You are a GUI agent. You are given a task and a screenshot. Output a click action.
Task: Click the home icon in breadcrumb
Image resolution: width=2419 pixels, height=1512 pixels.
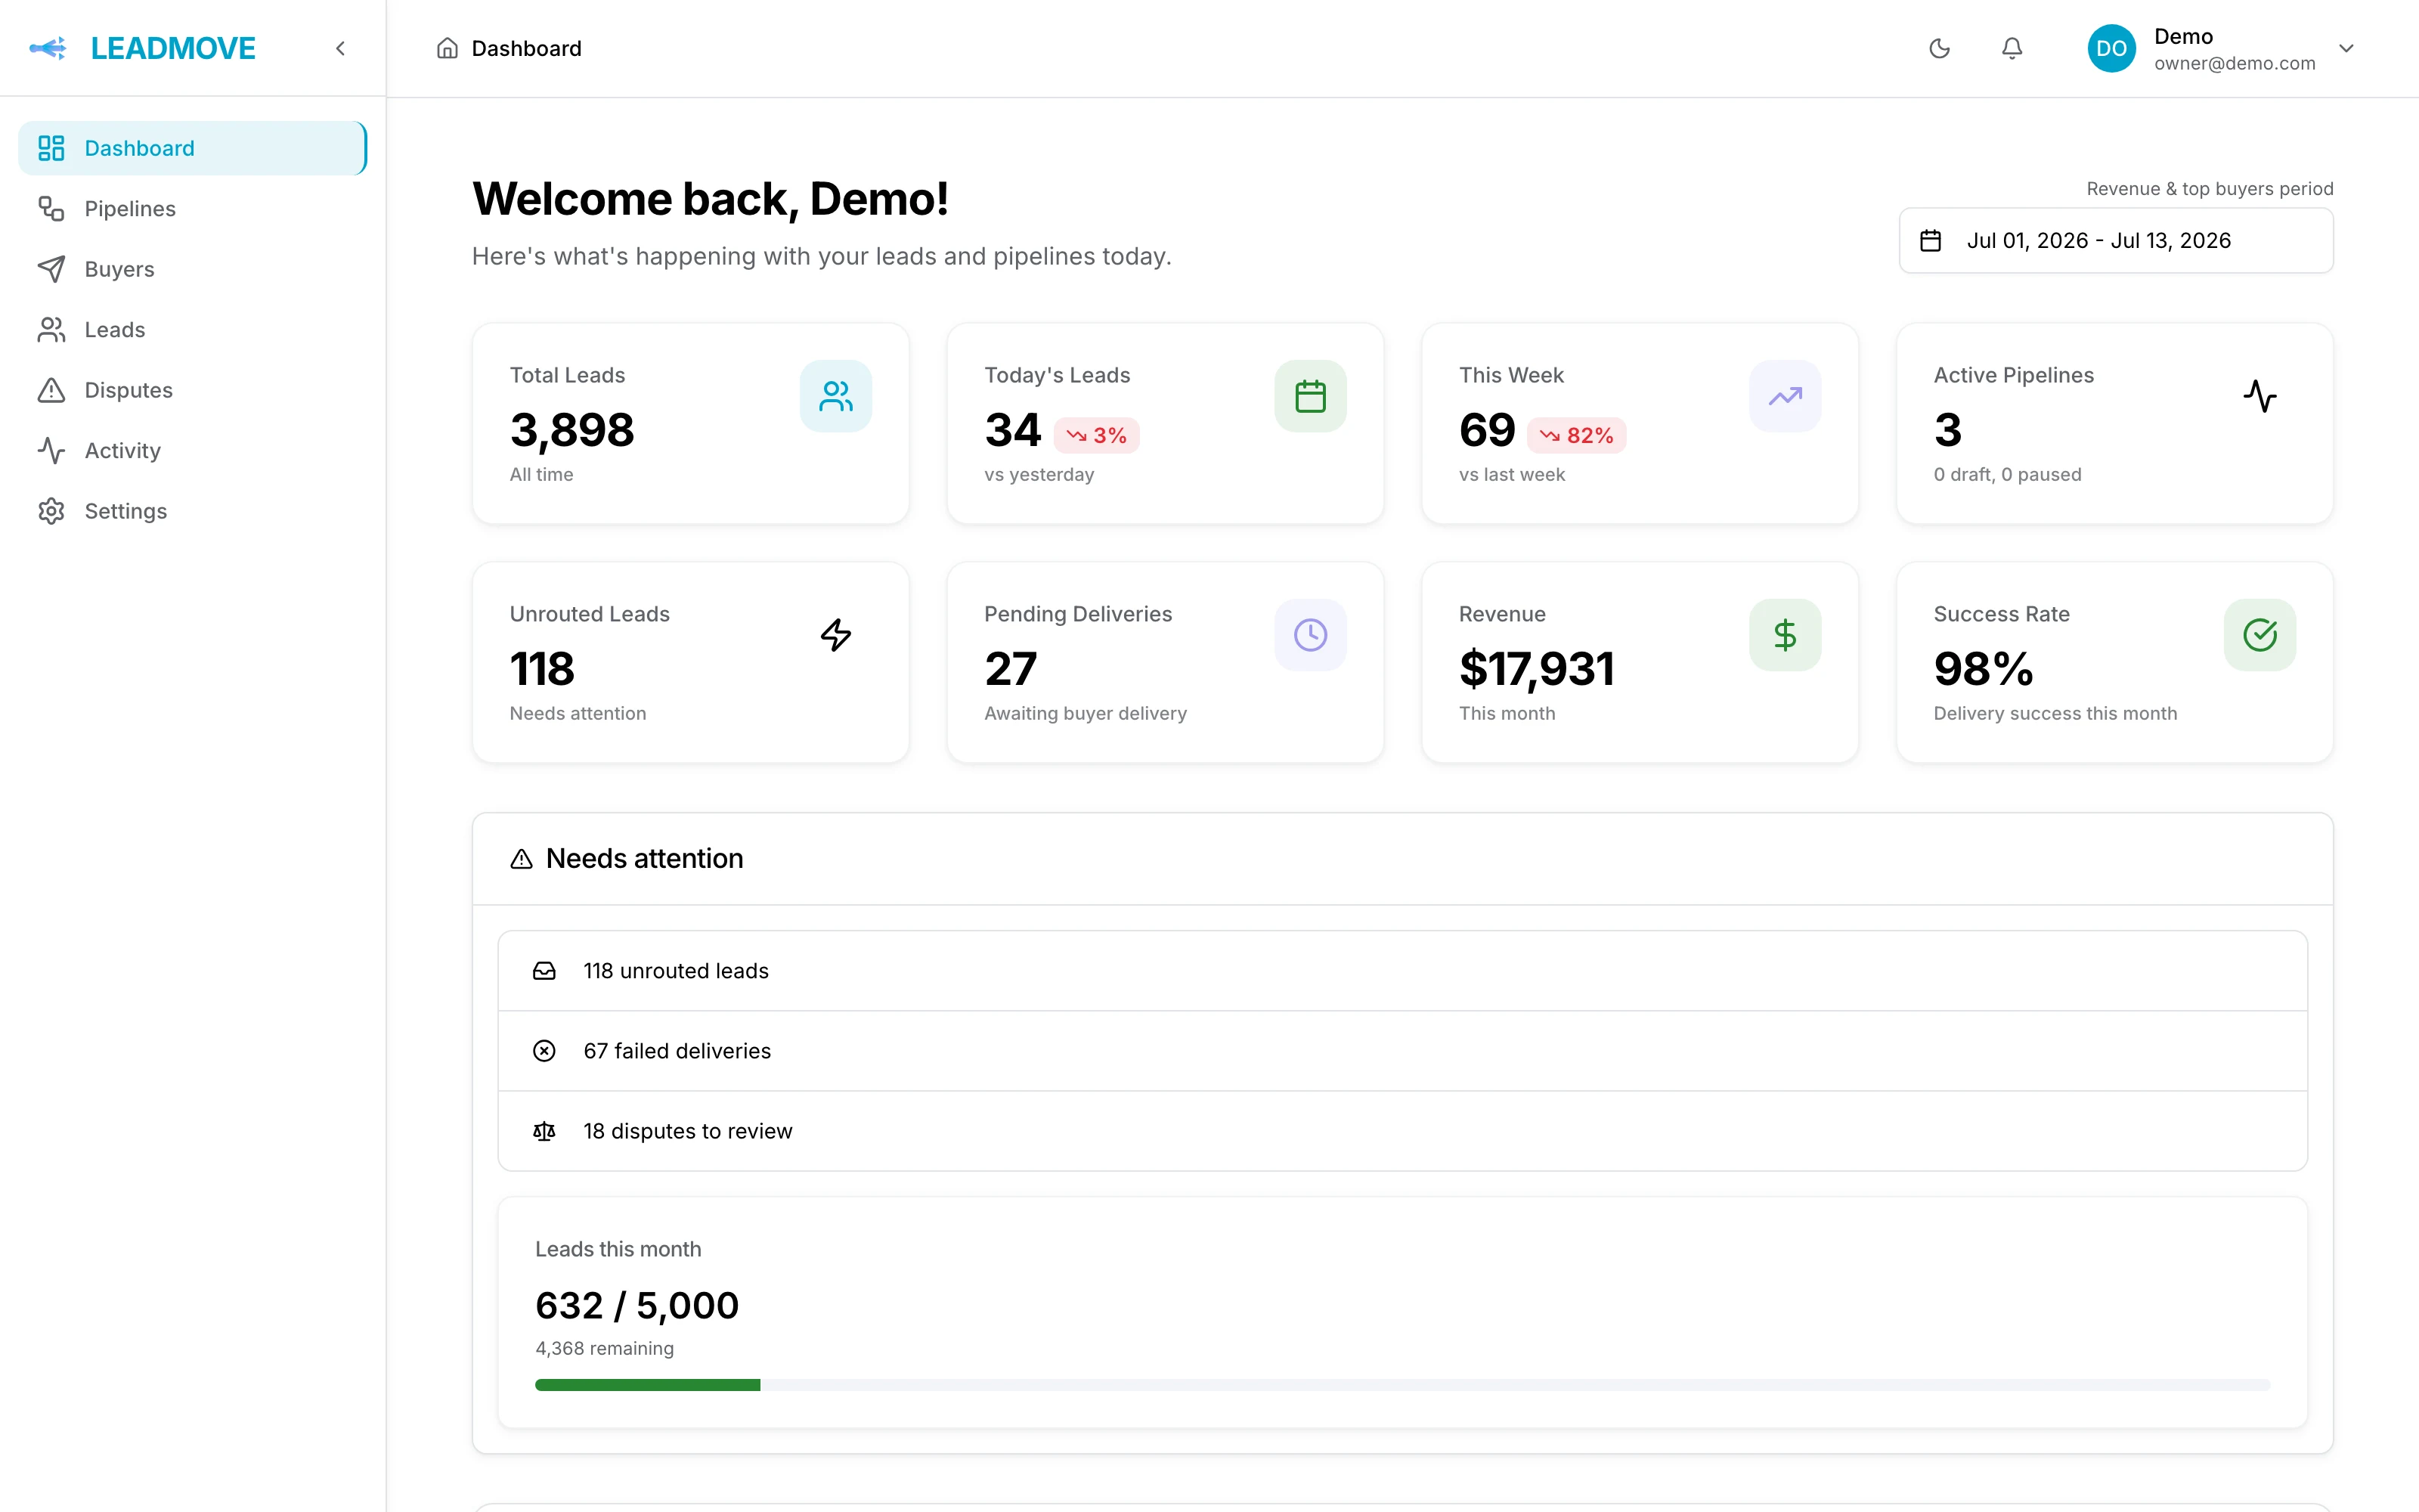point(447,48)
